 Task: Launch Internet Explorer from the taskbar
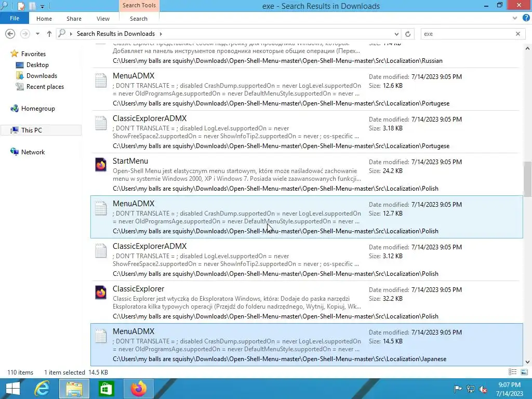(42, 389)
